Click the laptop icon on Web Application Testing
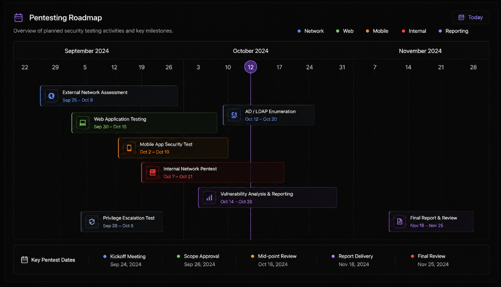This screenshot has width=501, height=287. click(x=83, y=123)
